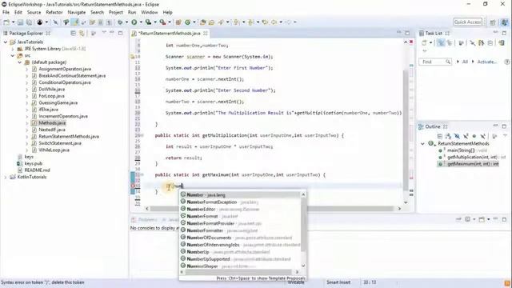
Task: Toggle Scheduled view in Task List
Action: [450, 42]
